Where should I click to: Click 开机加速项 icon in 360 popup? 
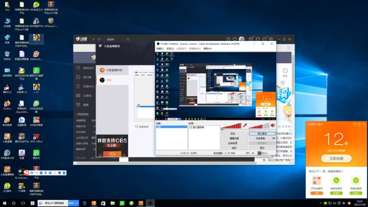[x=316, y=181]
